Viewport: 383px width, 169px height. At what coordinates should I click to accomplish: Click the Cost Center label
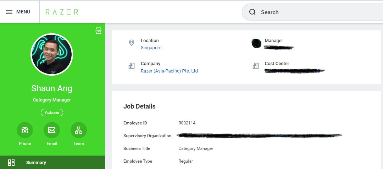277,64
